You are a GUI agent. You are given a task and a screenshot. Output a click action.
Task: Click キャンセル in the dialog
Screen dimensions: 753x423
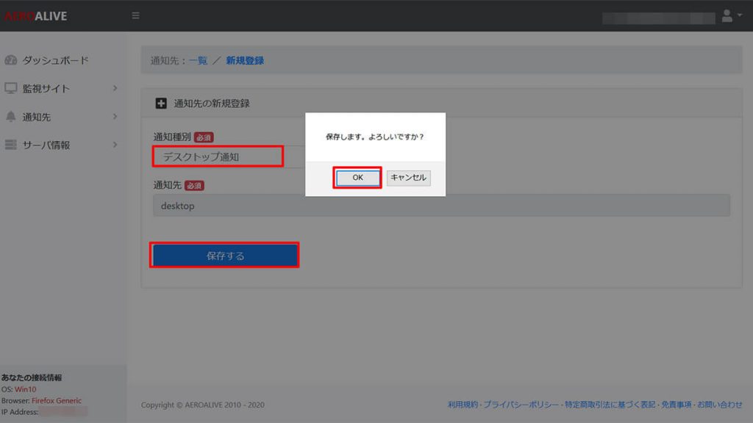(408, 178)
